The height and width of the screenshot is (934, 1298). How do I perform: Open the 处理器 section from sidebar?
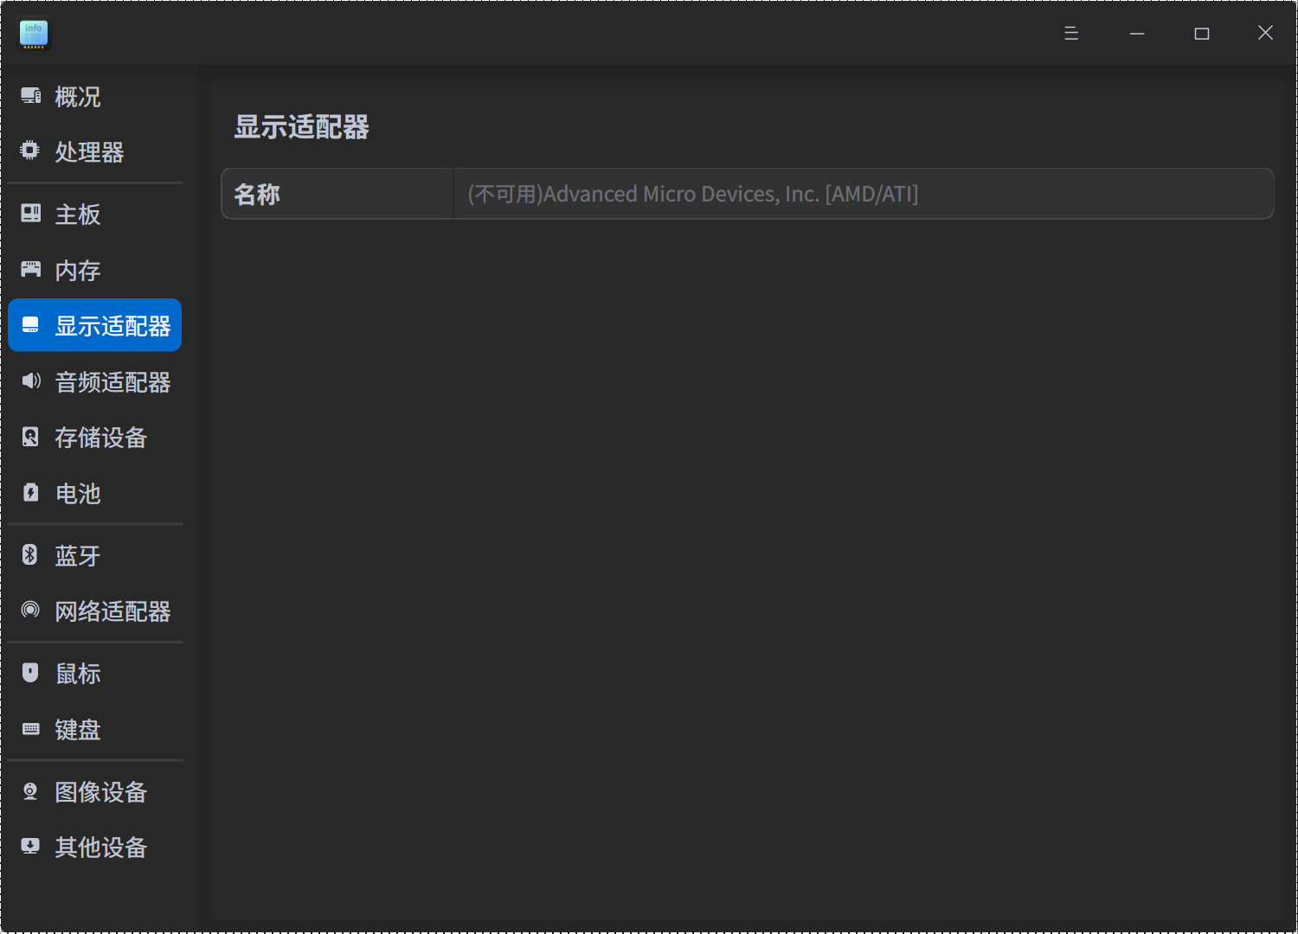(88, 152)
